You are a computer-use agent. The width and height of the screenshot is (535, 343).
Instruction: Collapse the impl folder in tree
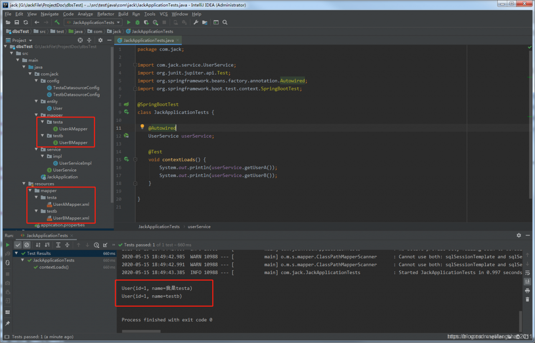43,156
